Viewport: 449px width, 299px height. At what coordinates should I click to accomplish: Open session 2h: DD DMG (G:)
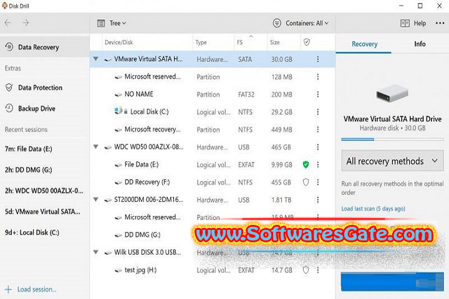coord(28,169)
